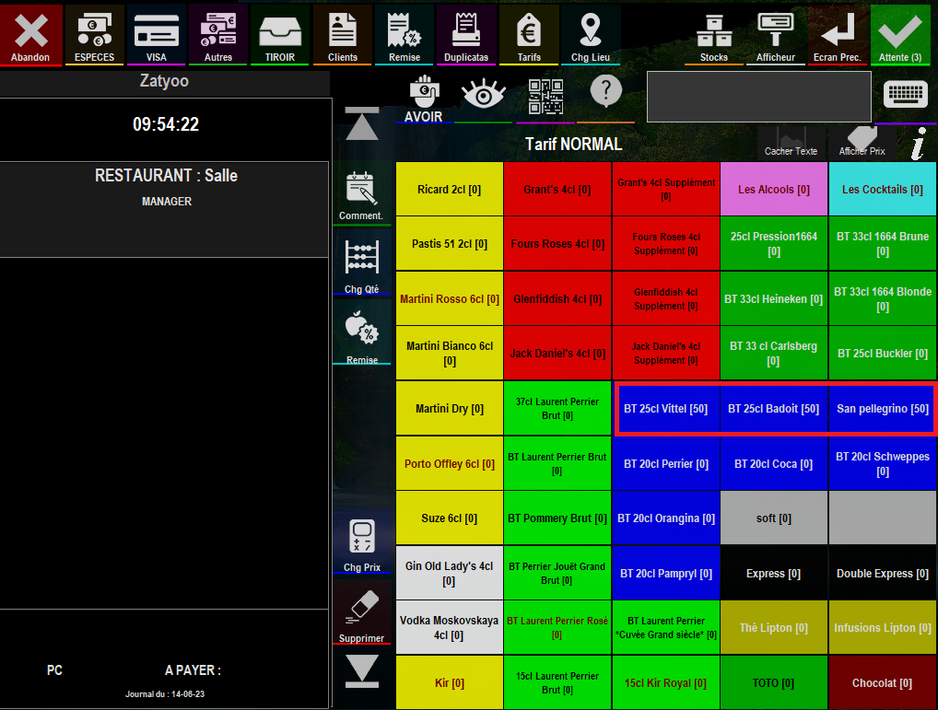Click the Abandon cancel icon
938x710 pixels.
[x=30, y=35]
